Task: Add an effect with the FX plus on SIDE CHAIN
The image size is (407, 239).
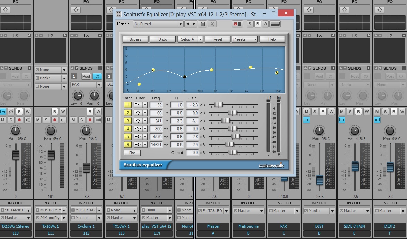Action: pyautogui.click(x=368, y=35)
